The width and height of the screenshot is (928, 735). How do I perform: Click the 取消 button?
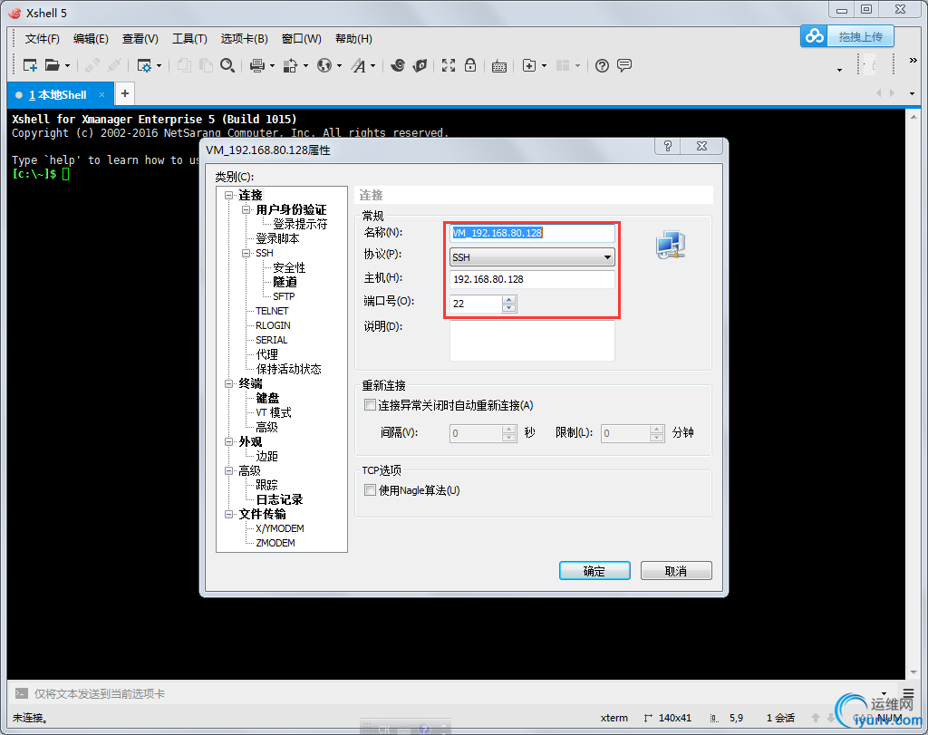pyautogui.click(x=676, y=570)
